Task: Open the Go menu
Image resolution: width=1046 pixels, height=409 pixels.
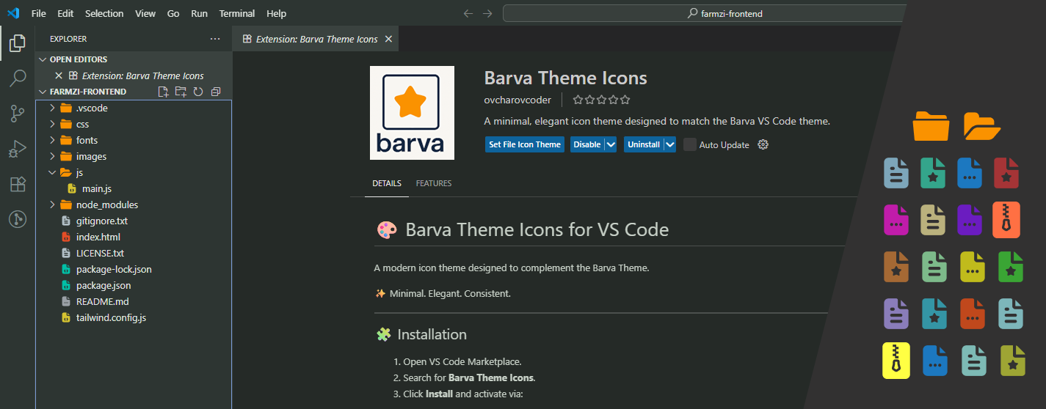Action: (x=173, y=13)
